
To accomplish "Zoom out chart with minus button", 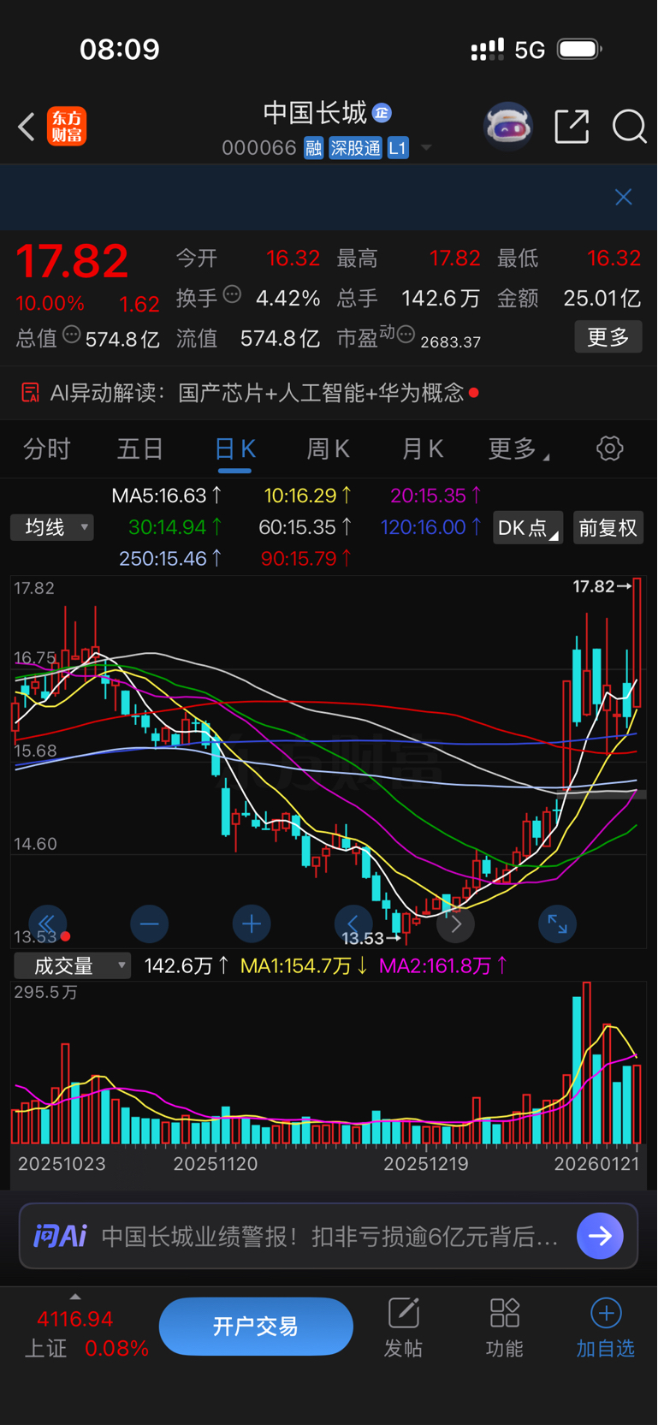I will pos(149,924).
